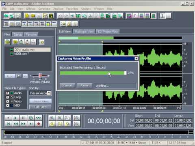Screen dimensions: 195x146
Task: Adjust the Preview Volume slider
Action: pyautogui.click(x=40, y=76)
